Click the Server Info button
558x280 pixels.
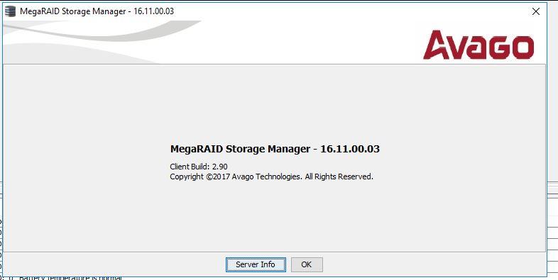click(x=256, y=264)
